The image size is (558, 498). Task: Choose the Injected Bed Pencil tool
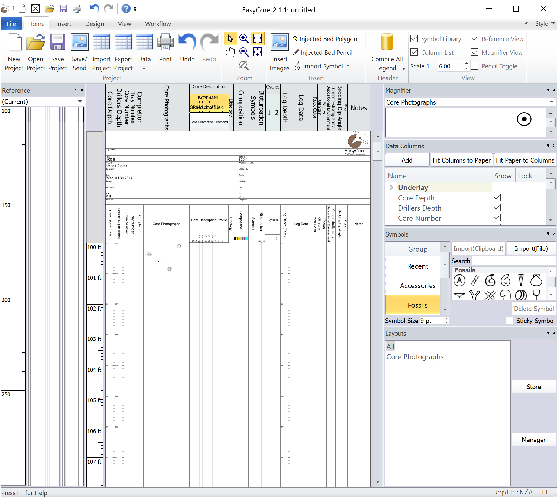[323, 53]
